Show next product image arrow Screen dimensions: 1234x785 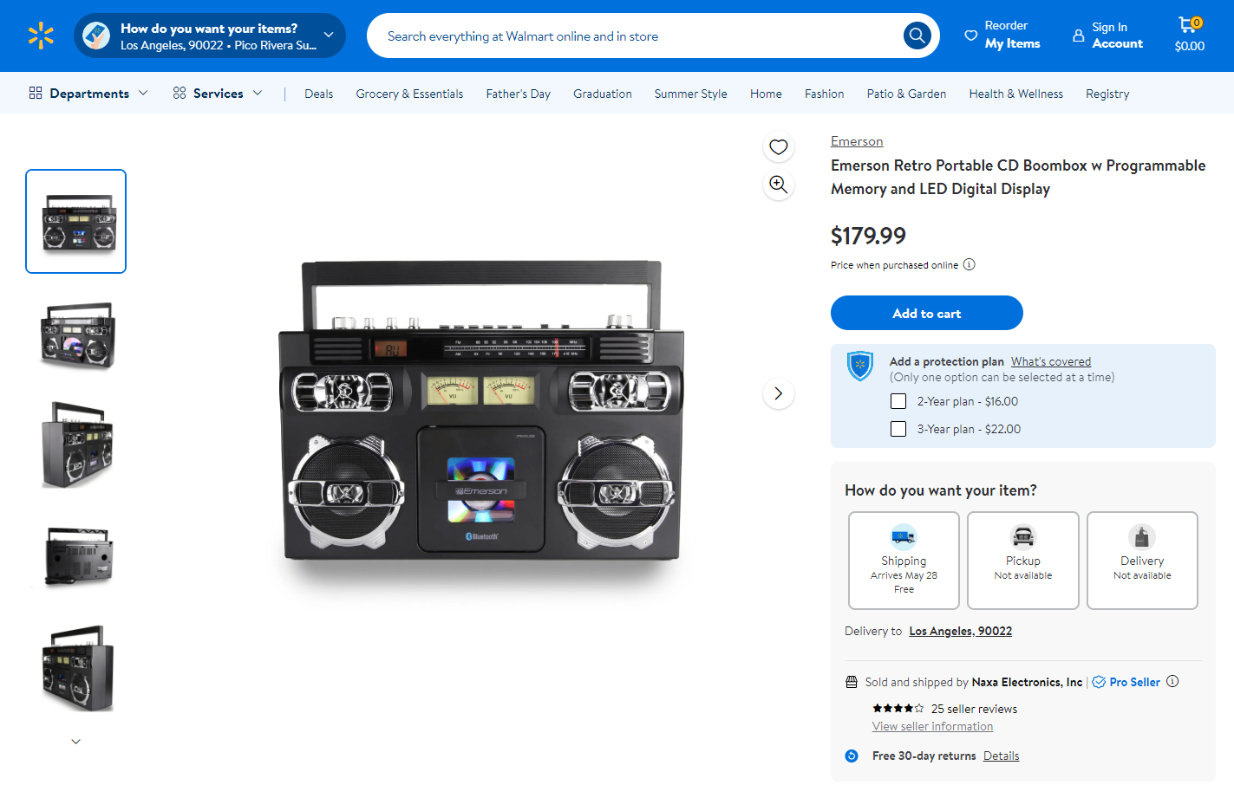click(779, 393)
